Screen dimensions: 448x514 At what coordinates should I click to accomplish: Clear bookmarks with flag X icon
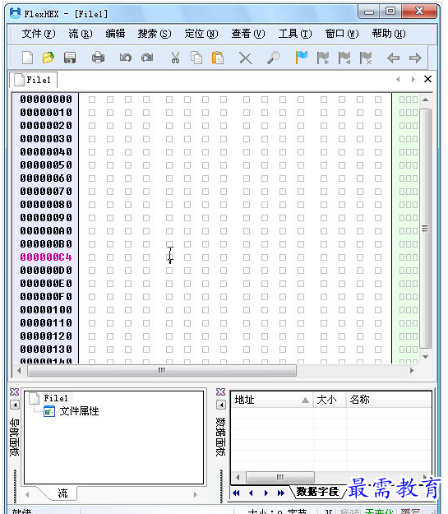point(366,58)
